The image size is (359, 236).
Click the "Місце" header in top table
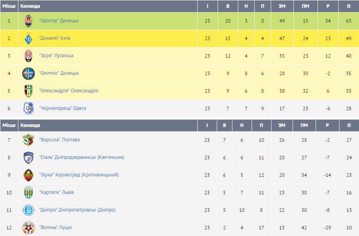(9, 6)
